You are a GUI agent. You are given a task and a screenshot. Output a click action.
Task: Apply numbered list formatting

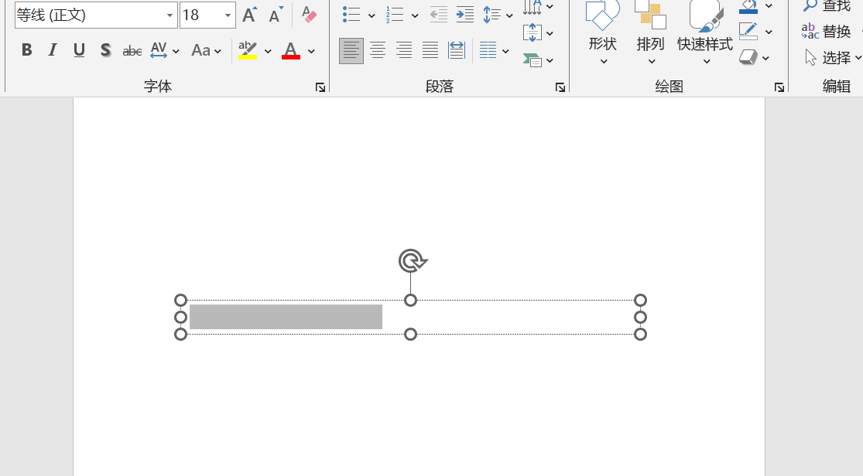click(395, 15)
